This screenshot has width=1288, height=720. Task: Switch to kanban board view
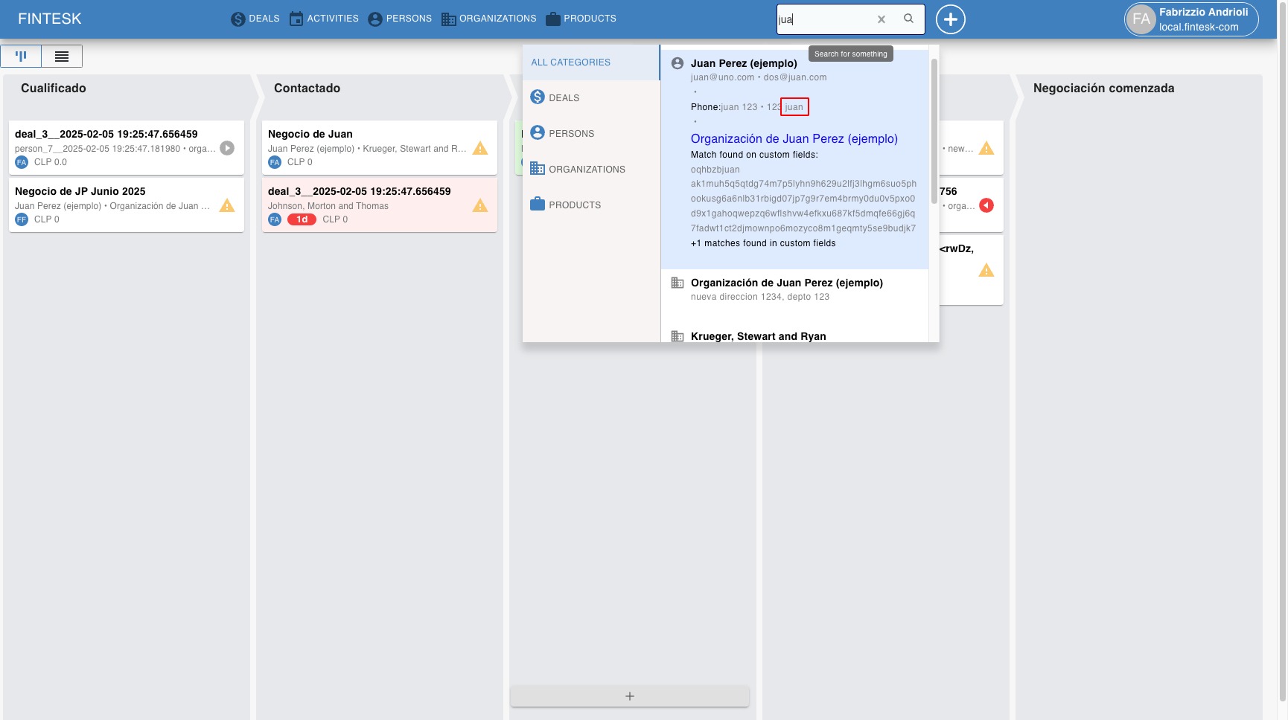pyautogui.click(x=21, y=56)
